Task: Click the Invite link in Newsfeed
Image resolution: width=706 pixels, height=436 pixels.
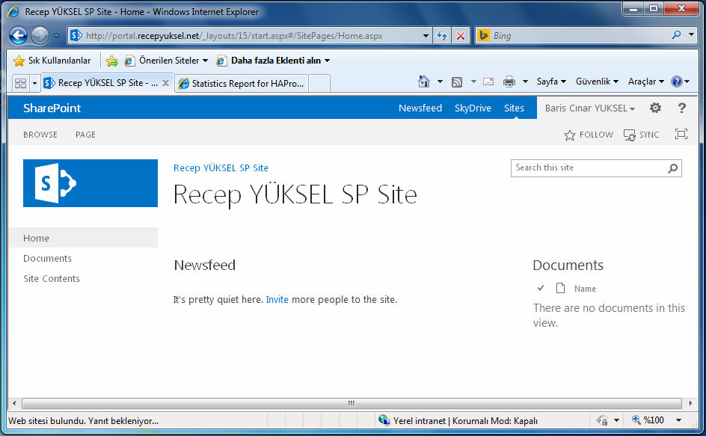Action: coord(277,300)
